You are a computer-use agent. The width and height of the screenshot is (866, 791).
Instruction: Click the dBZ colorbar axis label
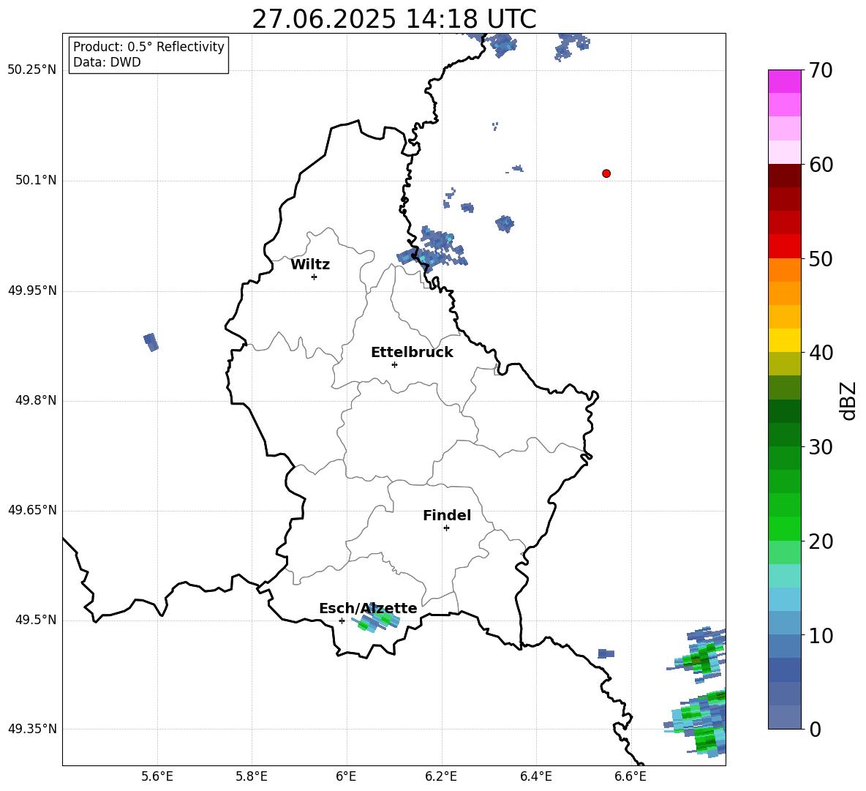point(848,400)
